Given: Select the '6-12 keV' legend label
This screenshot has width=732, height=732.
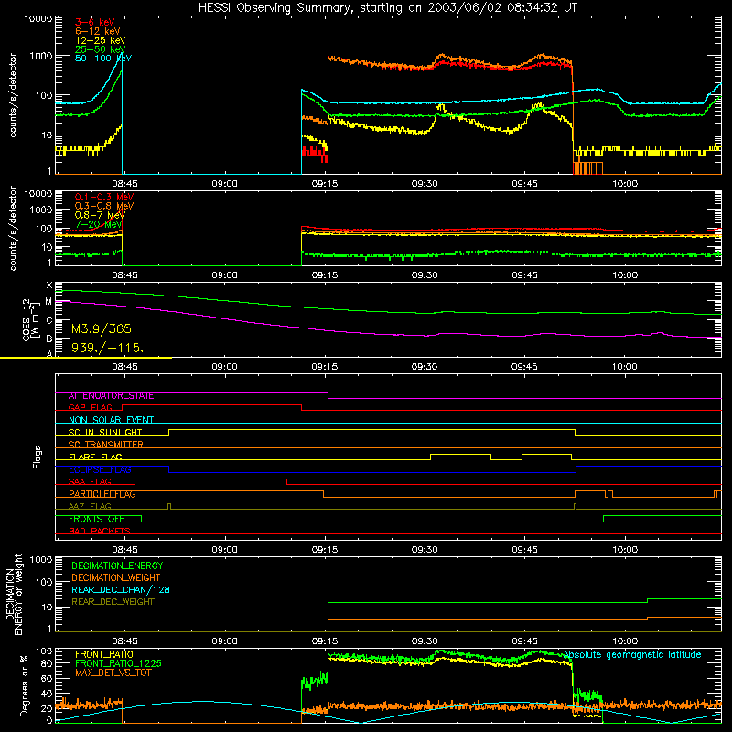Looking at the screenshot, I should (x=97, y=31).
